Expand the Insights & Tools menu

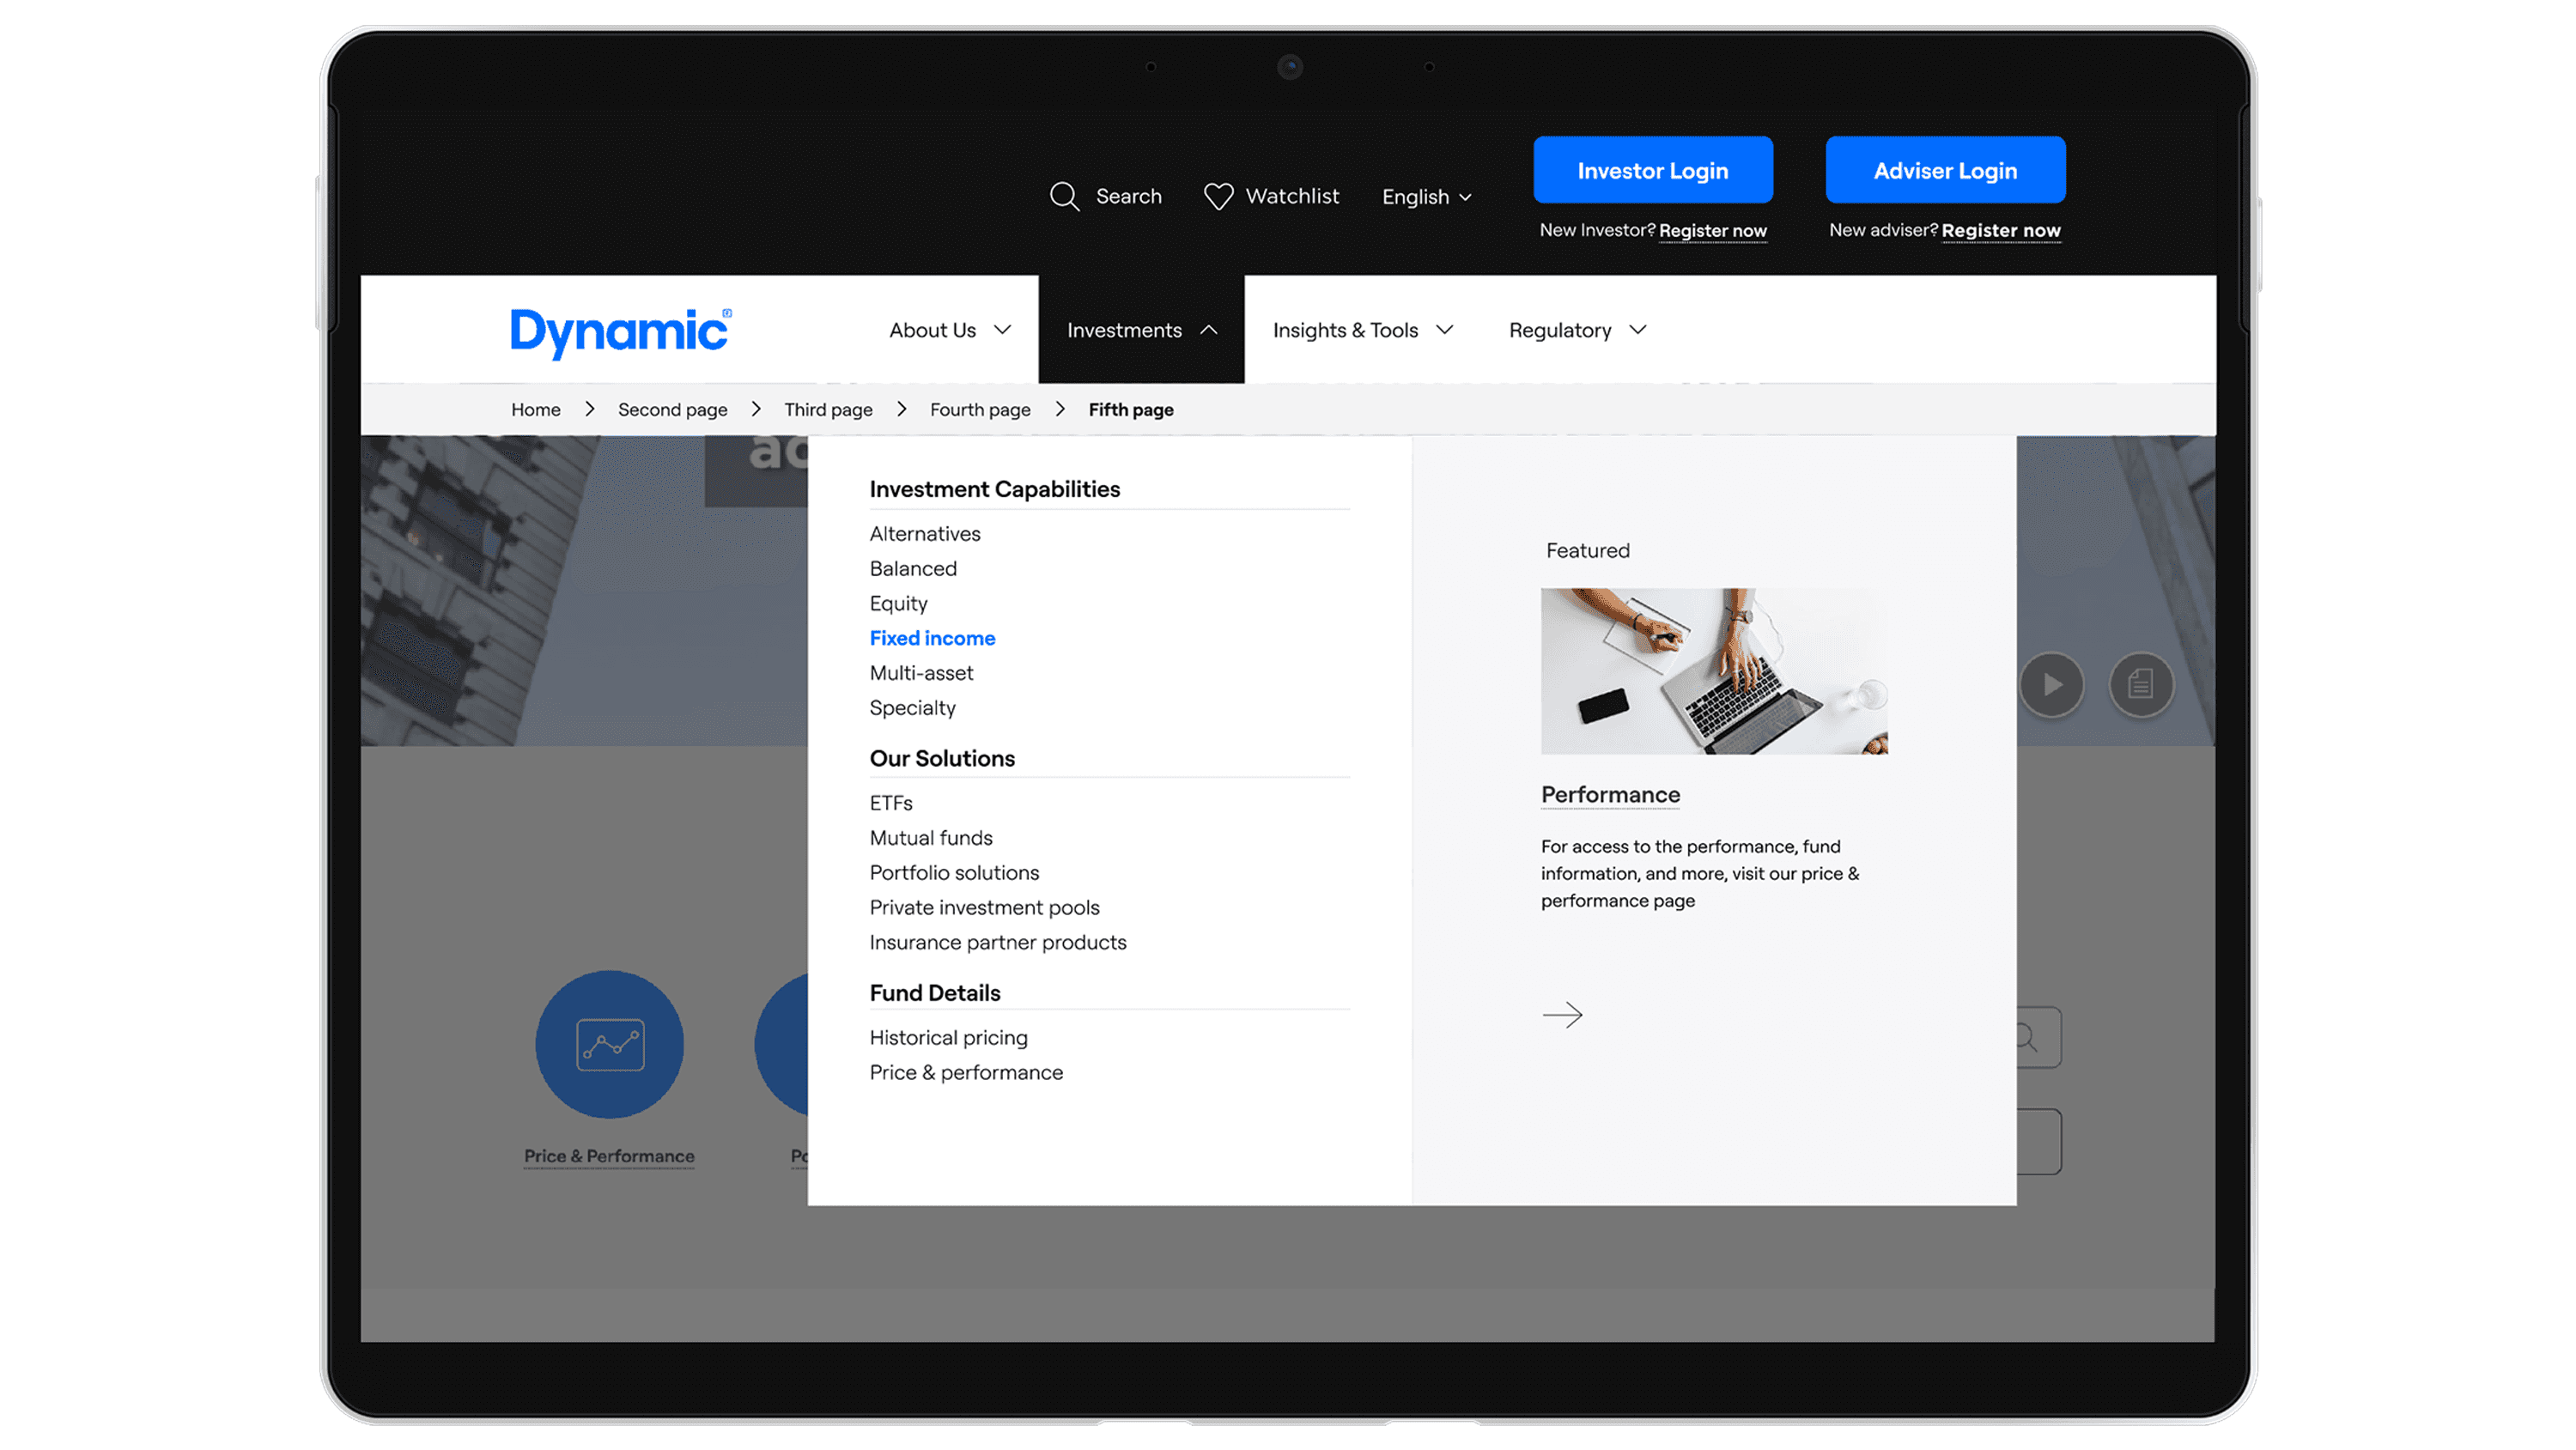click(1362, 330)
